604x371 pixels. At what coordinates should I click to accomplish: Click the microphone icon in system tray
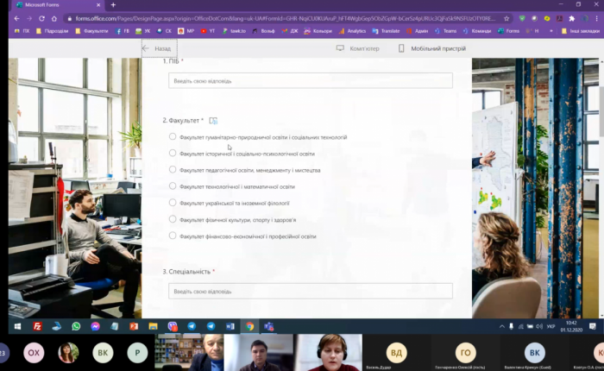tap(511, 327)
